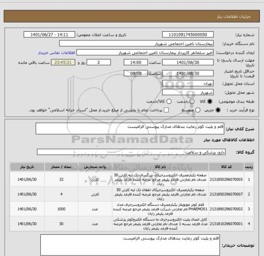The height and width of the screenshot is (256, 264).
Task: Select the کالا radio button
Action: (x=210, y=102)
